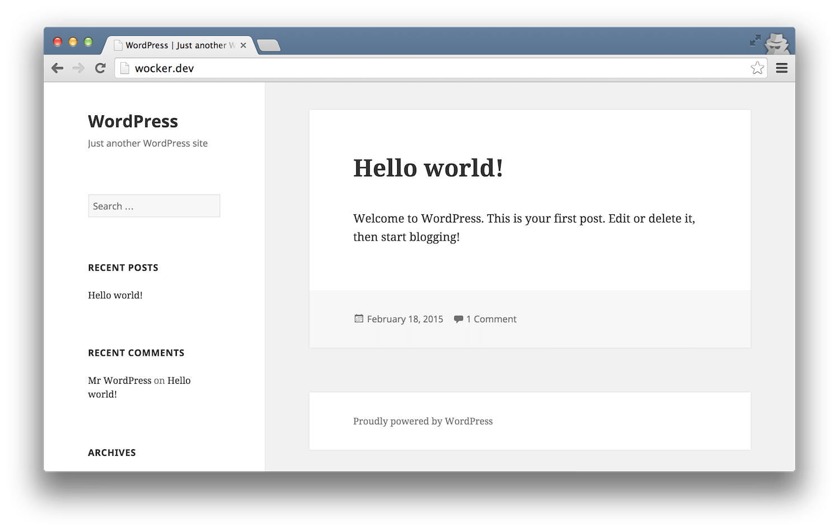The image size is (839, 532).
Task: Click the page icon in the address bar
Action: 125,68
